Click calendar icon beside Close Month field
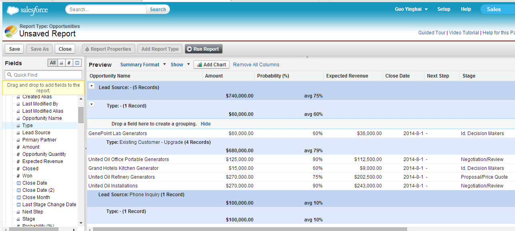This screenshot has width=515, height=231. [x=18, y=197]
